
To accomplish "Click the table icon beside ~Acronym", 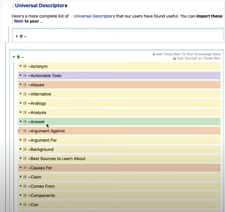I will [25, 66].
